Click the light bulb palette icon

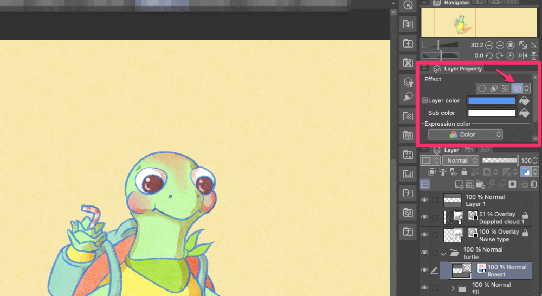point(408,96)
